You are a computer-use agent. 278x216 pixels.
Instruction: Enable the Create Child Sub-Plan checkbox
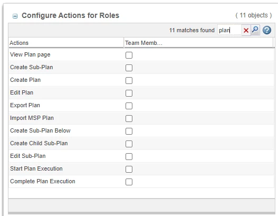click(129, 144)
